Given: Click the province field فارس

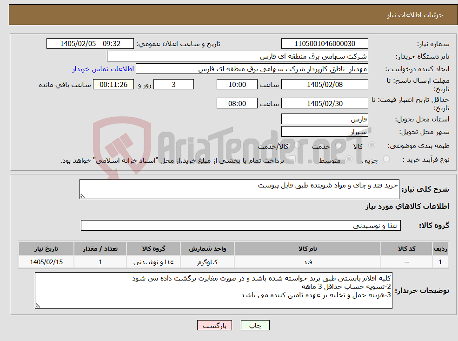Looking at the screenshot, I should (325, 119).
